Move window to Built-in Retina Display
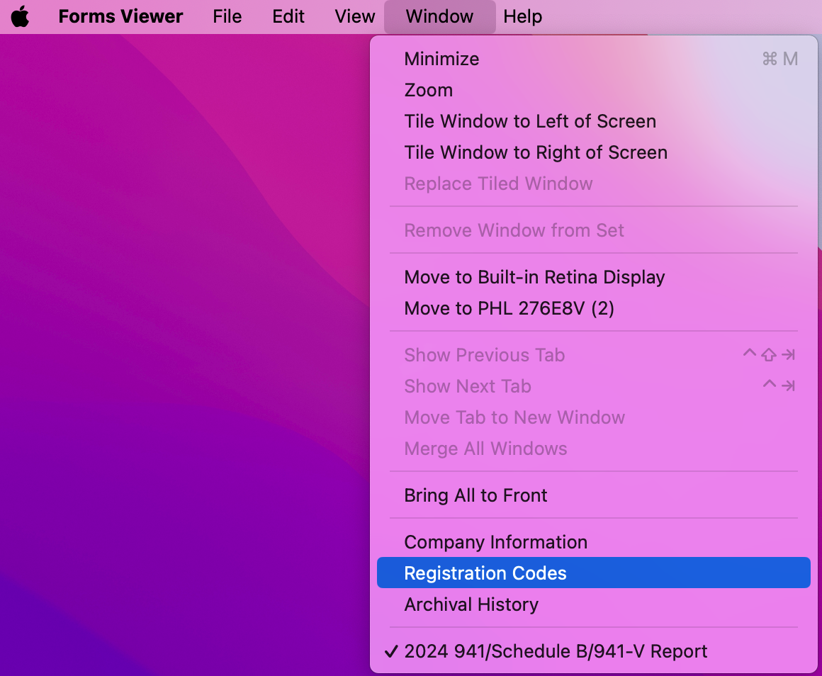This screenshot has height=676, width=822. coord(534,277)
